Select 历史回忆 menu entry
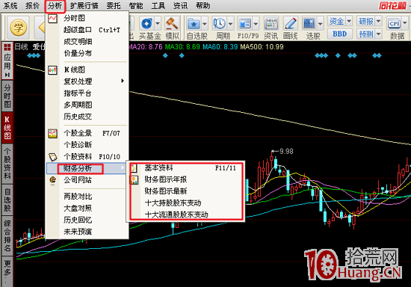 point(87,220)
